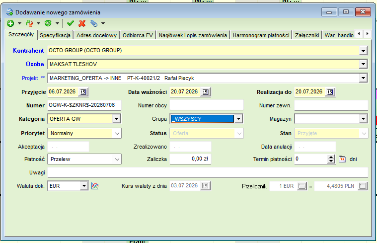Expand the Magazyn dropdown
The width and height of the screenshot is (377, 243).
363,119
